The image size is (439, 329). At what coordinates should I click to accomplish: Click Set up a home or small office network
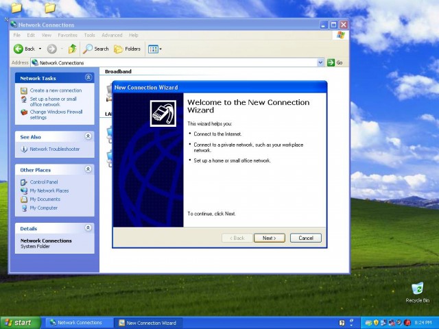point(54,101)
